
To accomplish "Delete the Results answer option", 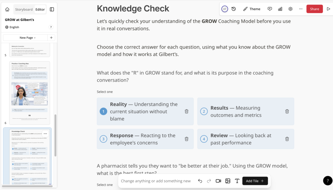I will click(287, 111).
